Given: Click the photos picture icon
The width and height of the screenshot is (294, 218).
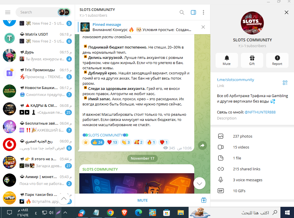Looking at the screenshot, I should [221, 136].
